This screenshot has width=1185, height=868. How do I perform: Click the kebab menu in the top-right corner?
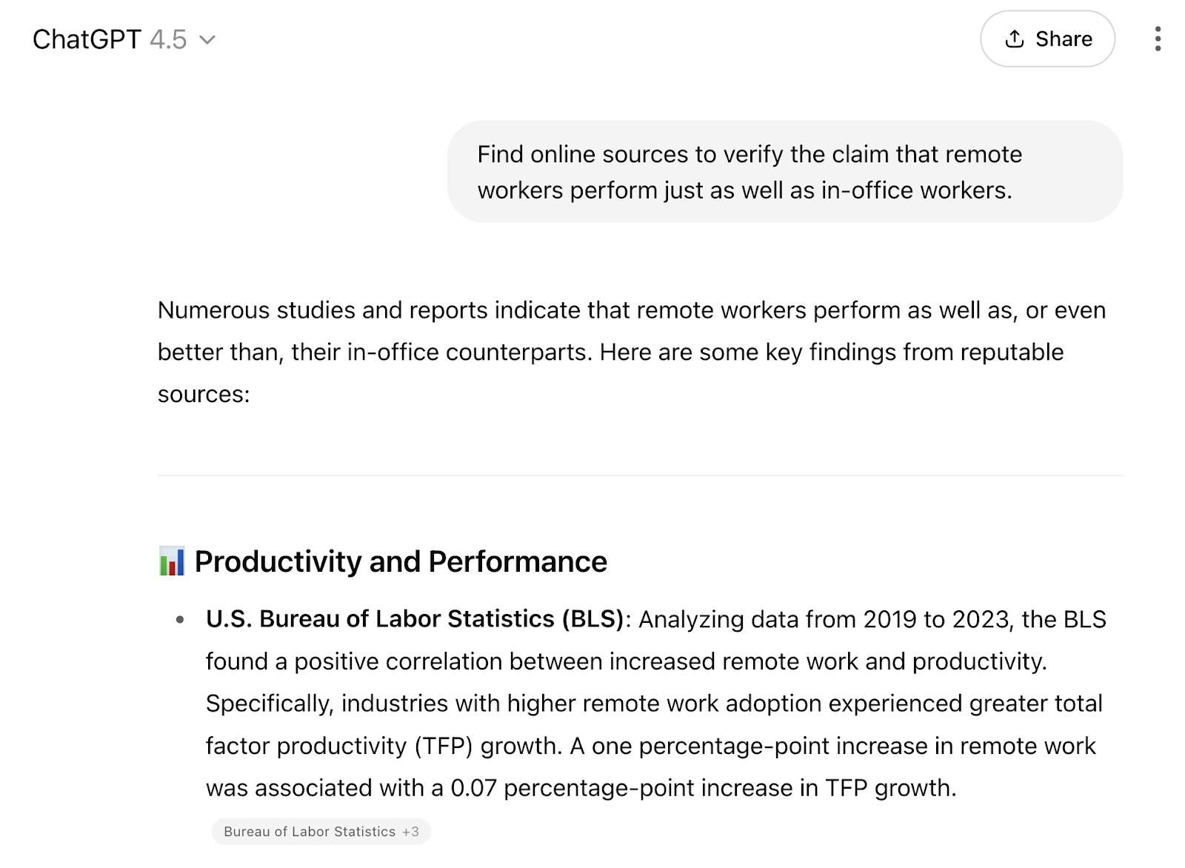tap(1158, 39)
